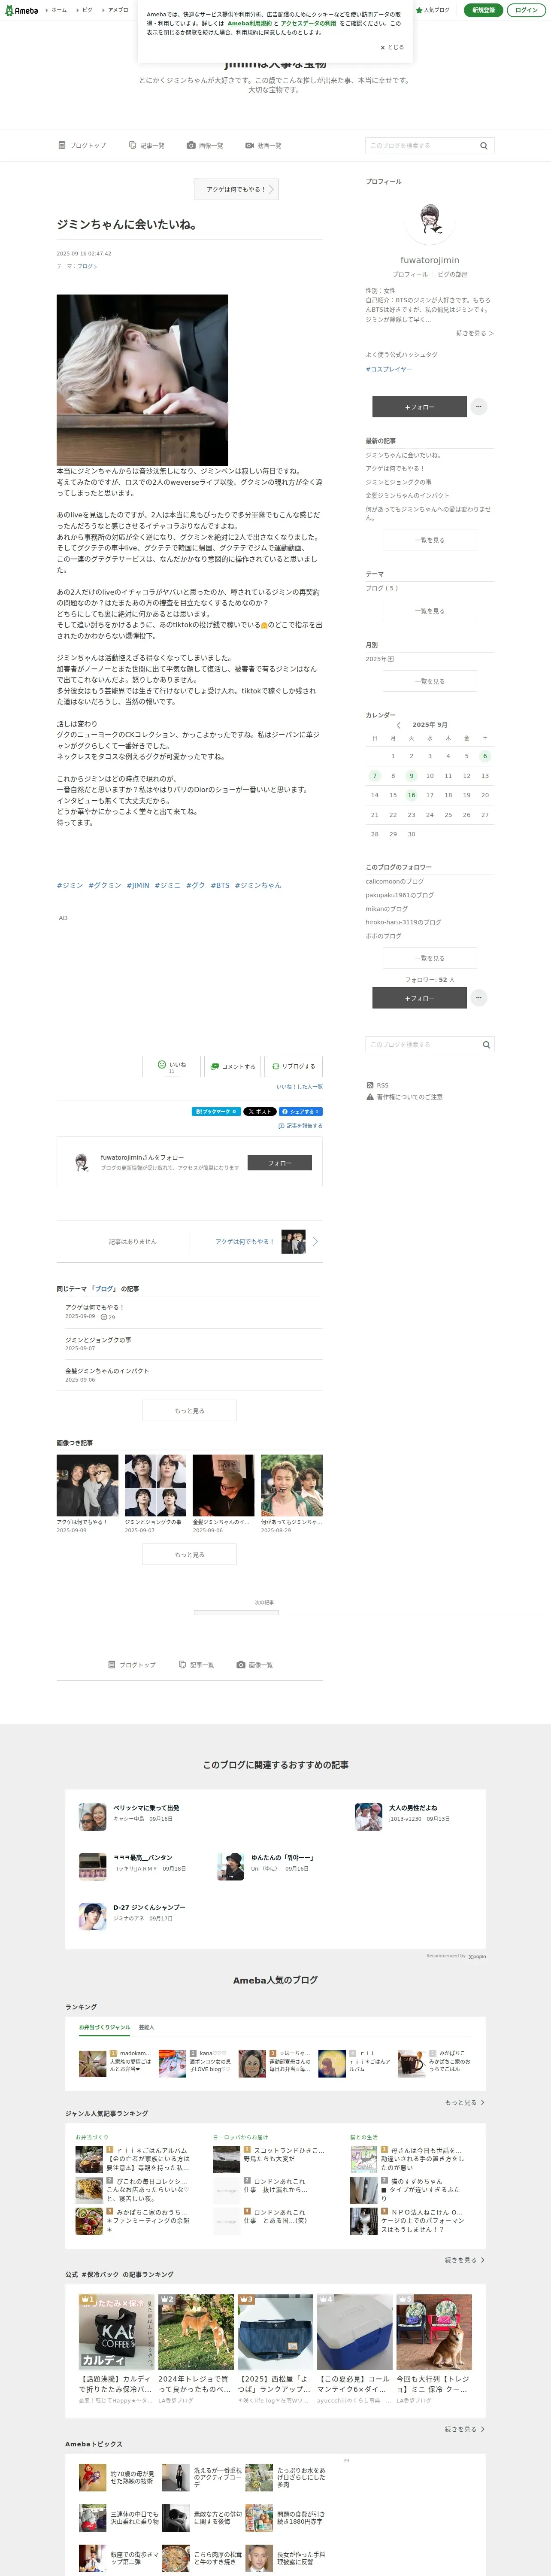Open the #コスプレイヤー hashtag link
Screen dimensions: 551x2576
tap(389, 369)
